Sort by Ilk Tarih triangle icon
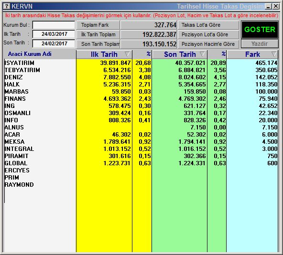Image resolution: width=283 pixels, height=255 pixels. pos(127,54)
